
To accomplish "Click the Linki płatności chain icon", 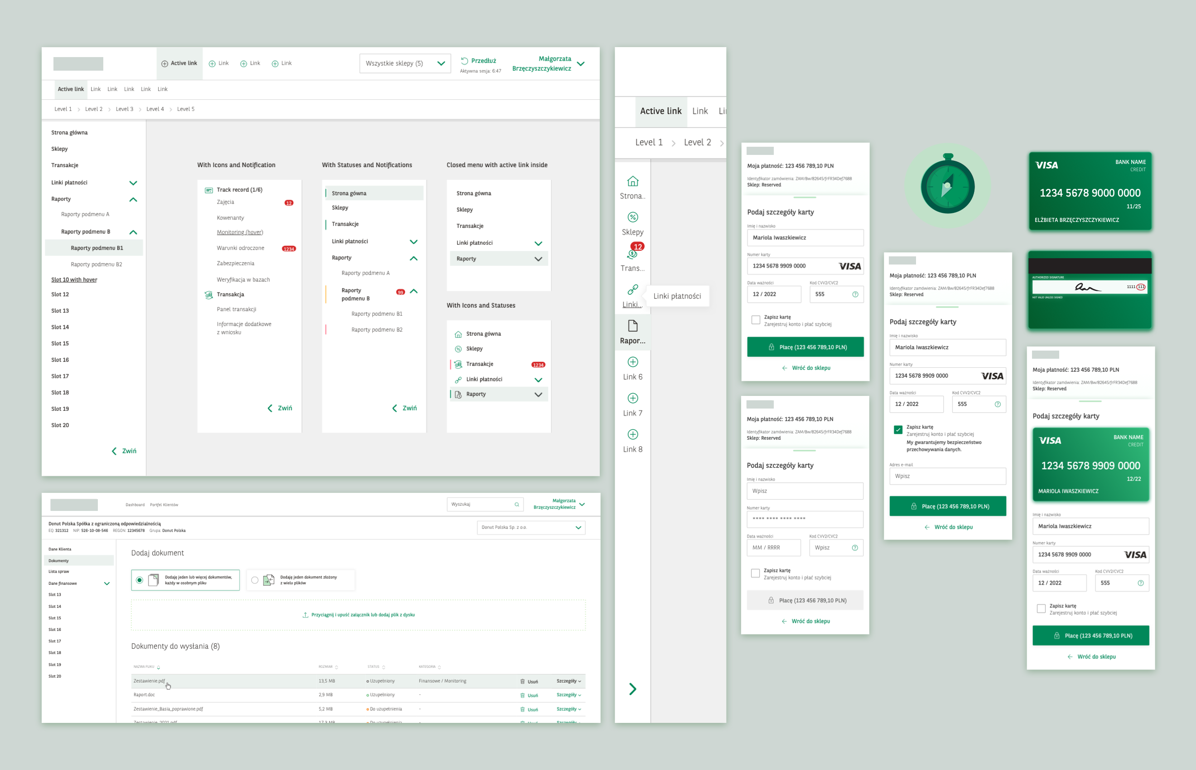I will (632, 289).
